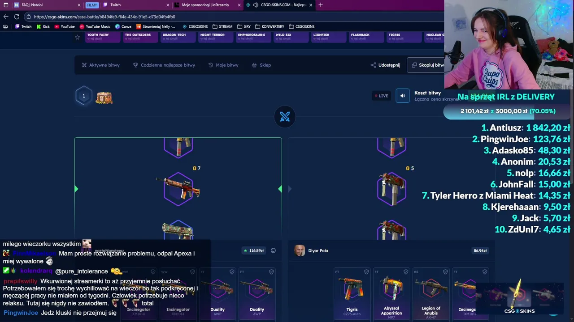Click the Udostępnij share button
The width and height of the screenshot is (574, 322).
click(385, 65)
